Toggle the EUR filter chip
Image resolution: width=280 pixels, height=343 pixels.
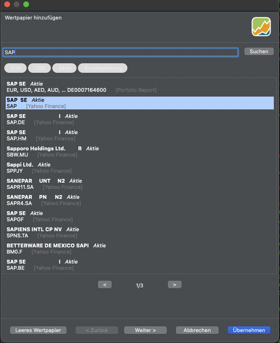coord(16,68)
